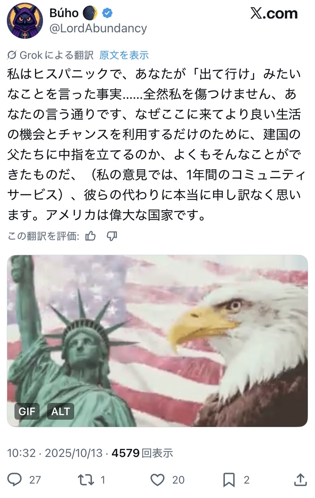Click the Grokによる翻訳 label

pyautogui.click(x=56, y=56)
